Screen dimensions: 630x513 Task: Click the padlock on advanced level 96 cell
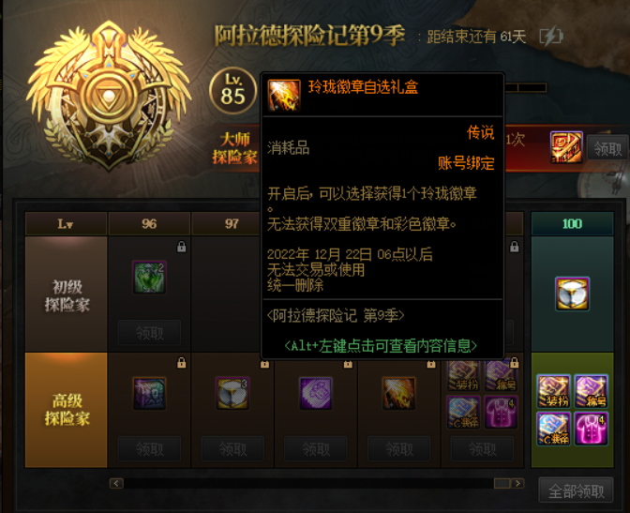182,363
